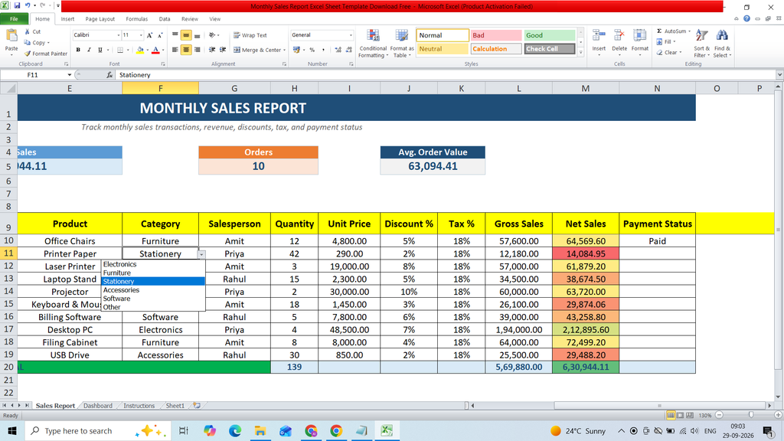Image resolution: width=784 pixels, height=441 pixels.
Task: Toggle Italic formatting
Action: pos(89,50)
